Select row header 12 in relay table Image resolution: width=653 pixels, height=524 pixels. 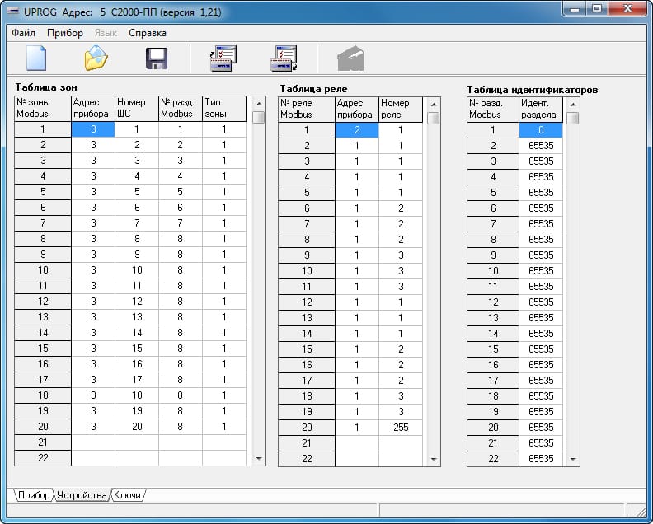point(307,302)
